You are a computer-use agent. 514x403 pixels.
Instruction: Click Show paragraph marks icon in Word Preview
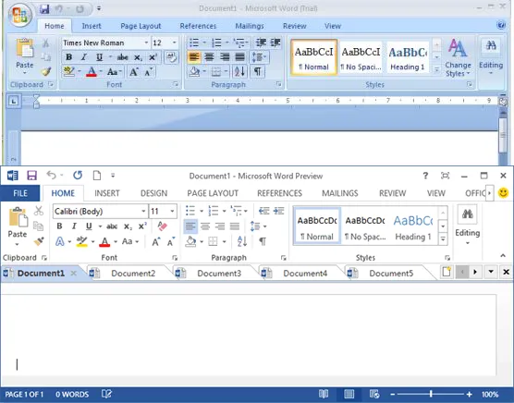[263, 241]
